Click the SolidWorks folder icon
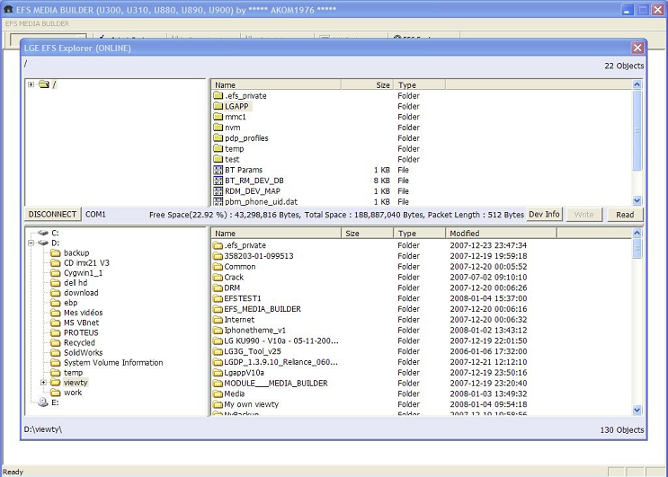 (55, 353)
